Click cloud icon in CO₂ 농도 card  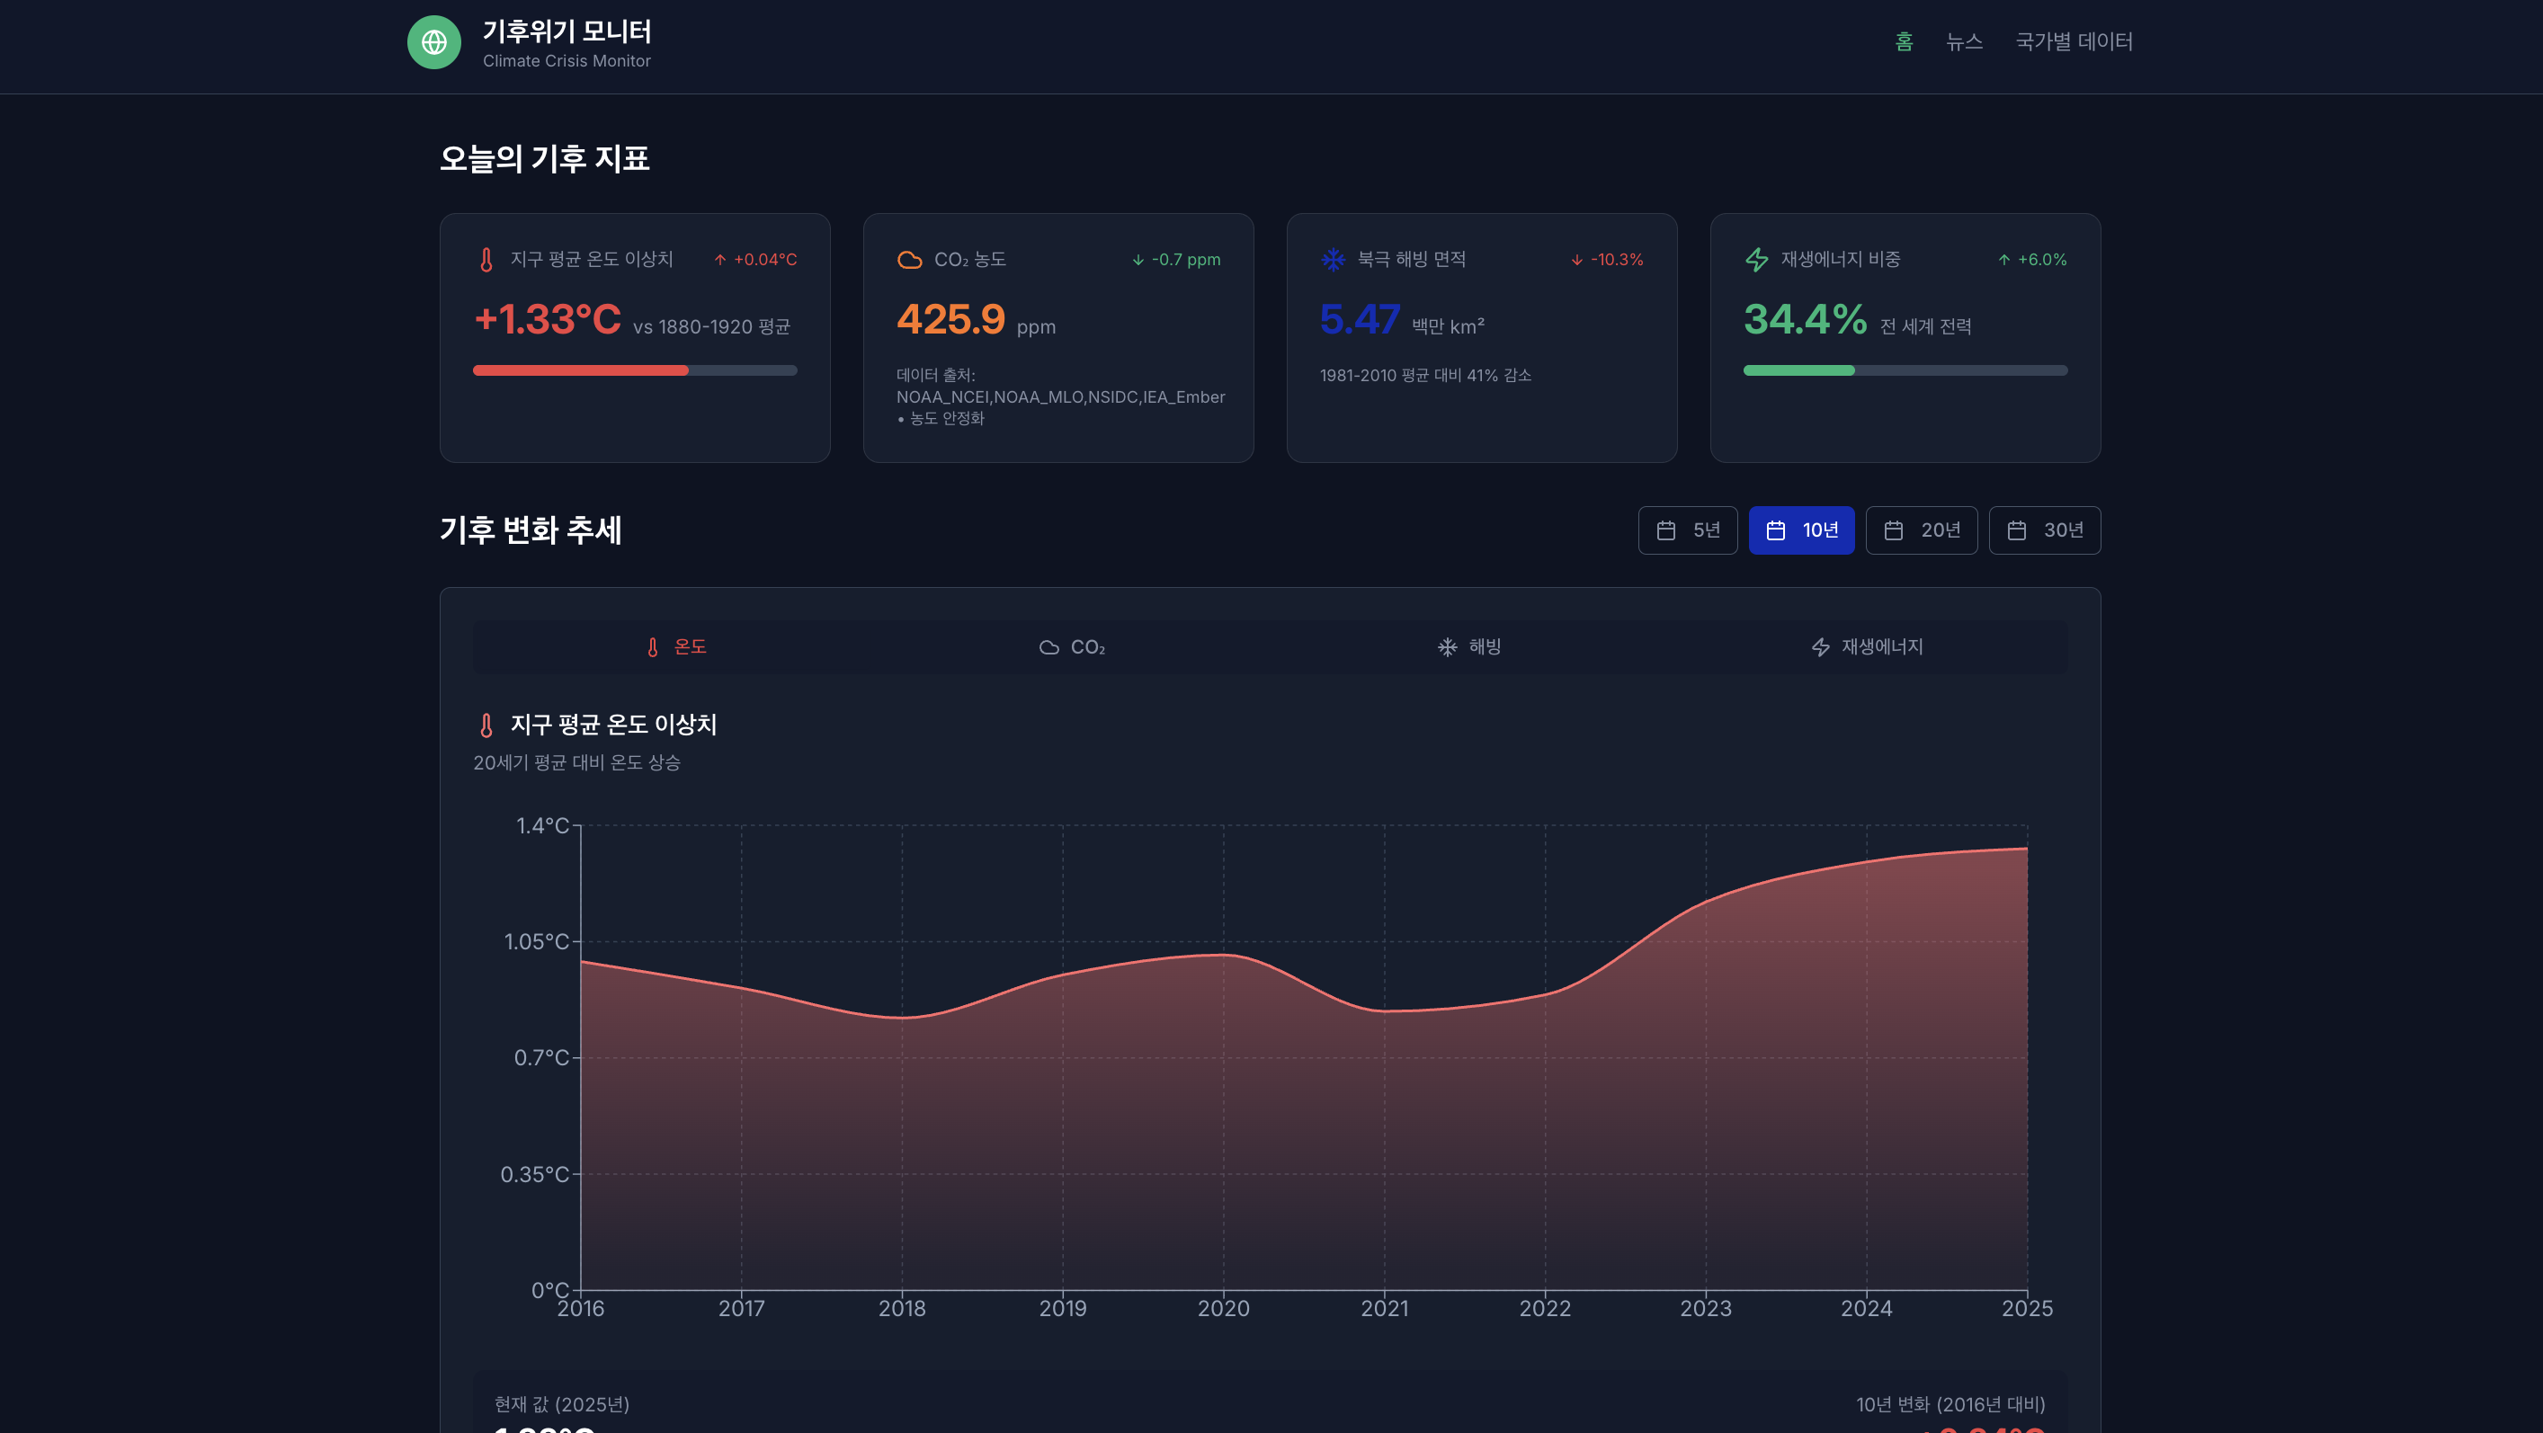coord(909,260)
